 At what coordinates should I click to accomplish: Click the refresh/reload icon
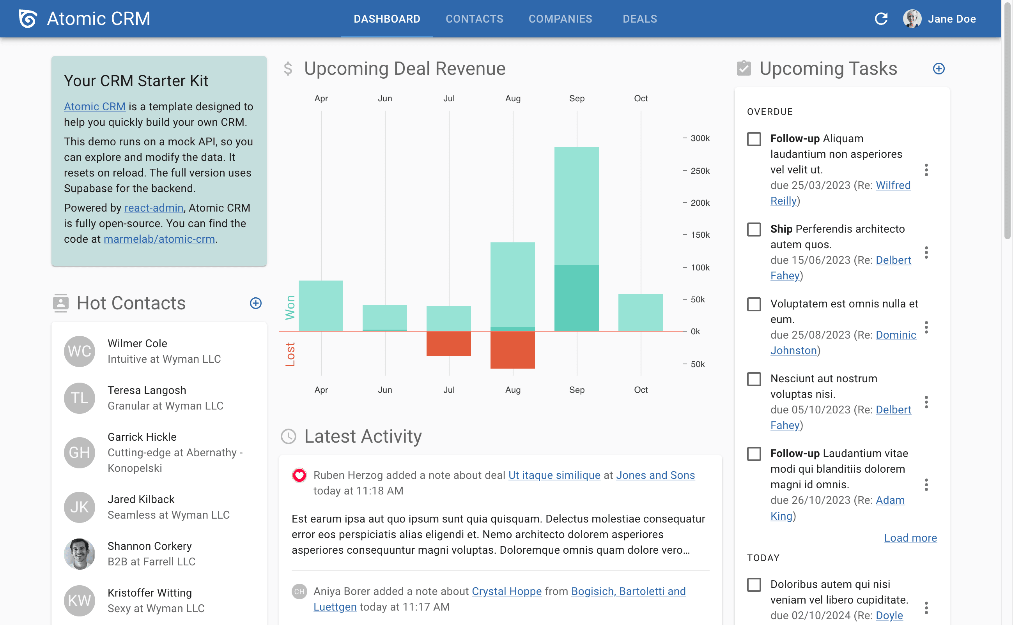pos(882,18)
